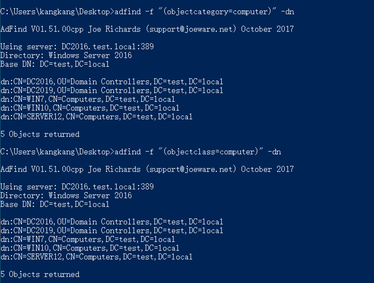This screenshot has height=283, width=374.
Task: Click the CN=DC2016 entry in the objectcategory results
Action: pyautogui.click(x=112, y=82)
